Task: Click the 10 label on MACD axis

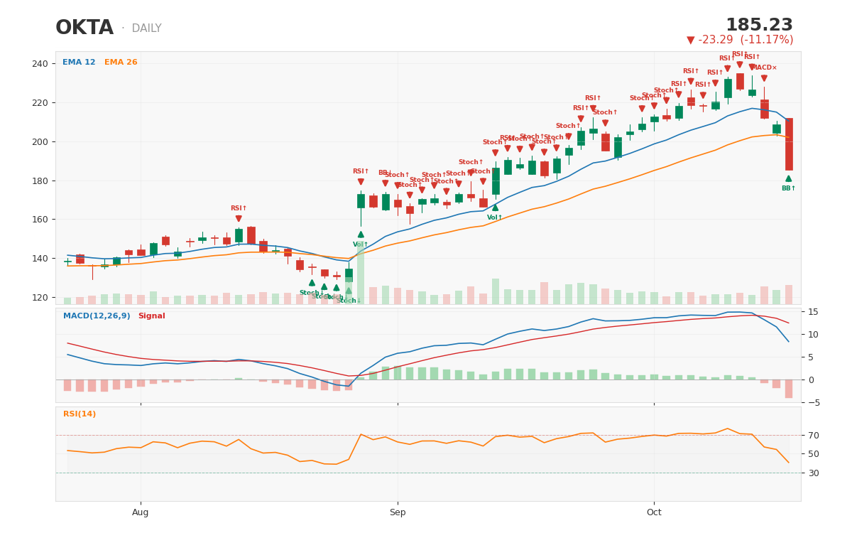Action: (813, 335)
